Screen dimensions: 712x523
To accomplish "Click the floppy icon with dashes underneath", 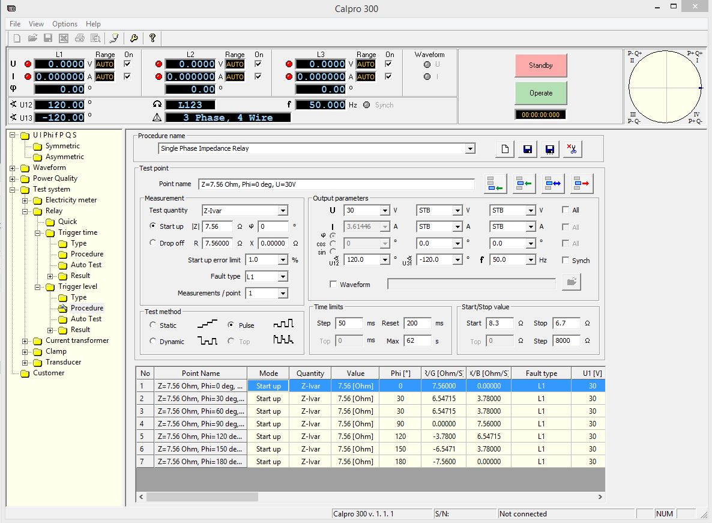I will (550, 149).
